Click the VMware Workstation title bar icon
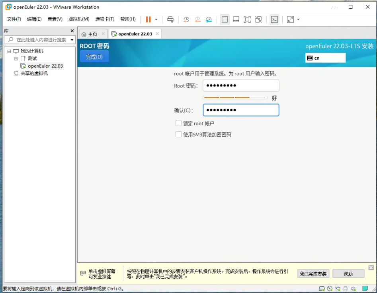The height and width of the screenshot is (293, 377). click(8, 7)
